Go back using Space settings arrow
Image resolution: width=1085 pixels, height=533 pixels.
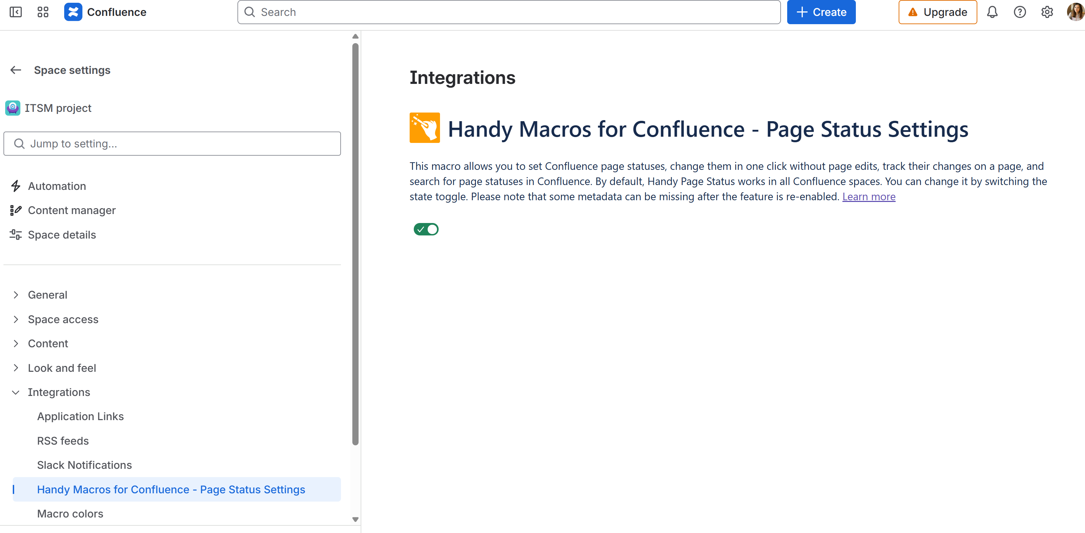[16, 70]
